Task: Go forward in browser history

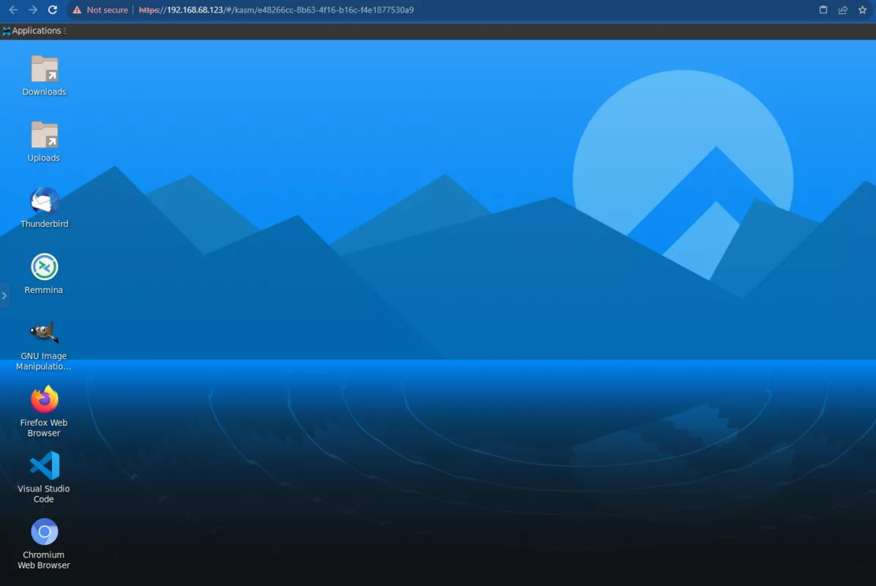Action: coord(33,10)
